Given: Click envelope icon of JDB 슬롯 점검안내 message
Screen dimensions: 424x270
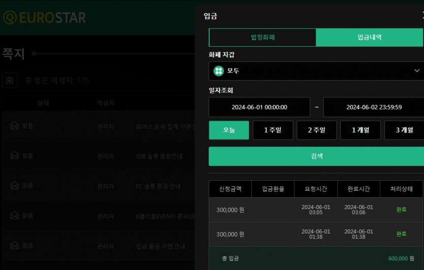Looking at the screenshot, I should tap(14, 155).
